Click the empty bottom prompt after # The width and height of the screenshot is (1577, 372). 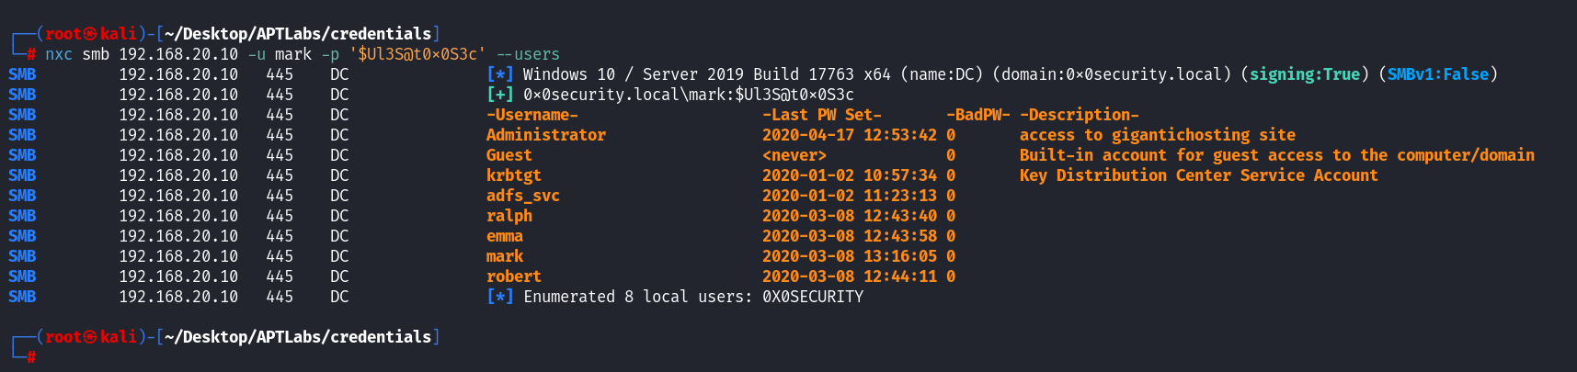coord(55,357)
